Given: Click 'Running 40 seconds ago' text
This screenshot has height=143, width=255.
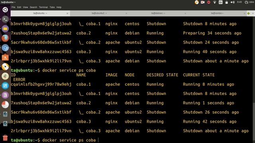Looking at the screenshot, I should click(x=210, y=52).
